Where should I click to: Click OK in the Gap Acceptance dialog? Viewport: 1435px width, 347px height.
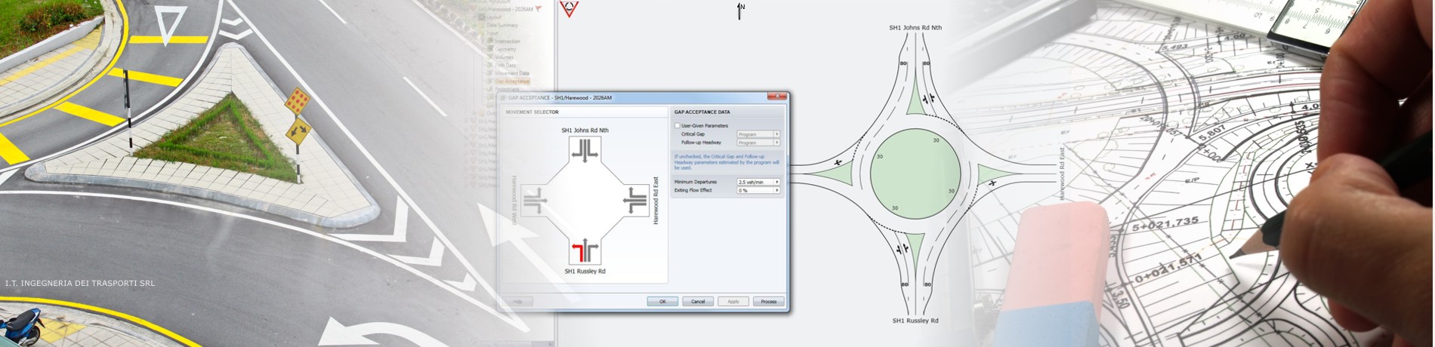(x=662, y=302)
